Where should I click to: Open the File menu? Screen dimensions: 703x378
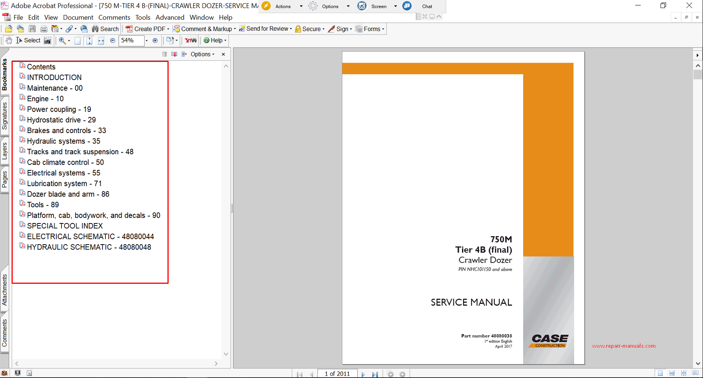point(18,17)
